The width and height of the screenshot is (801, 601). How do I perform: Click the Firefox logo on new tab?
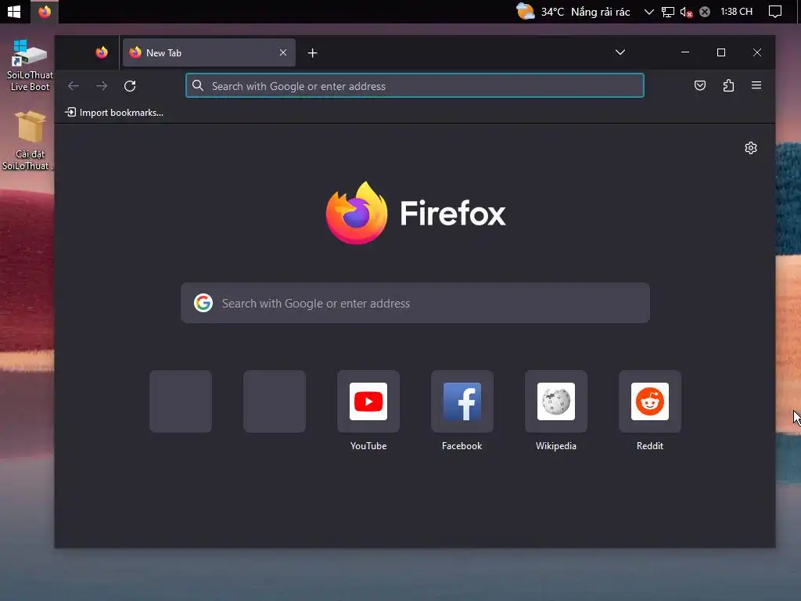415,213
